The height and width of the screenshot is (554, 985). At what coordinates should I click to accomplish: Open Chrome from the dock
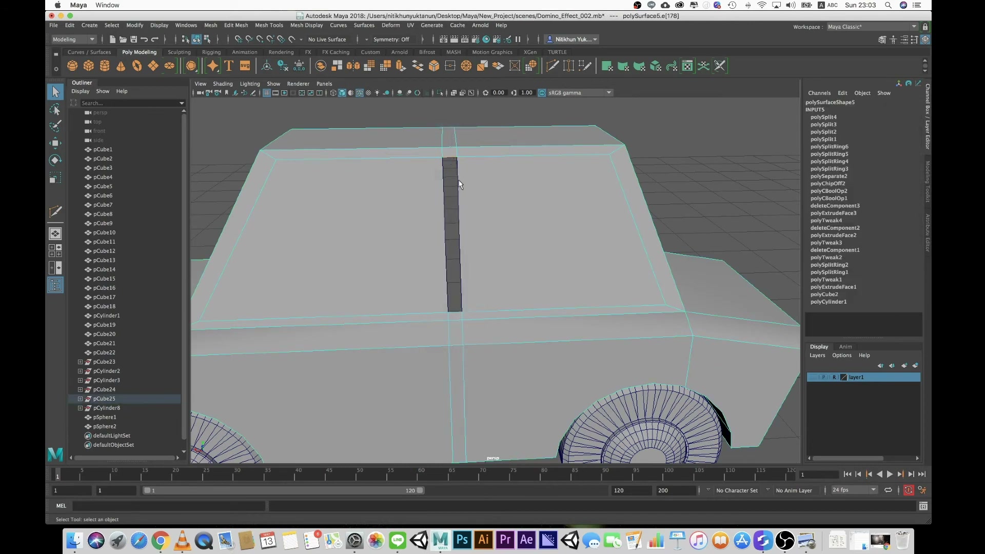point(161,541)
